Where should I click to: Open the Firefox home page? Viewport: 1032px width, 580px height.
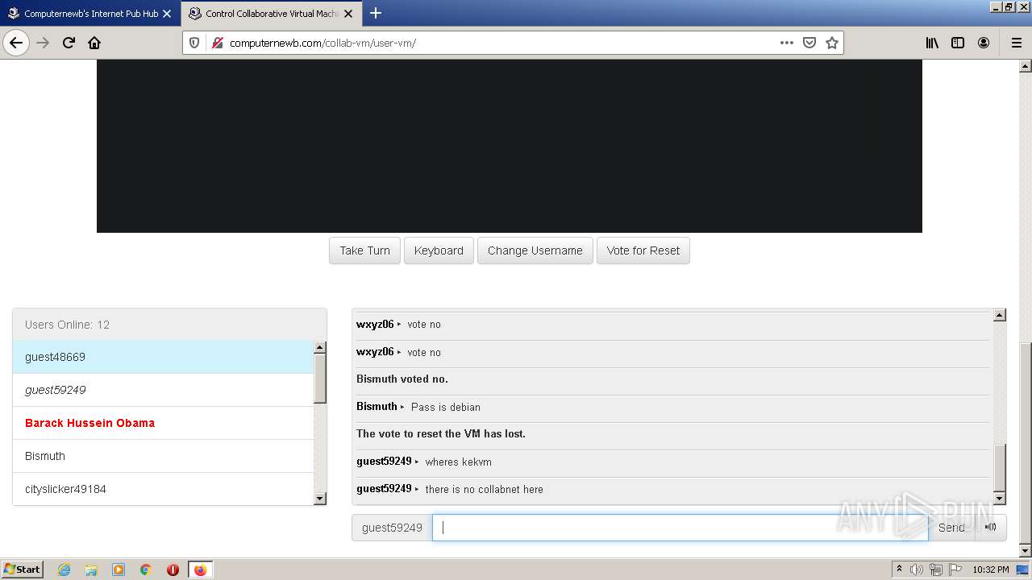94,43
